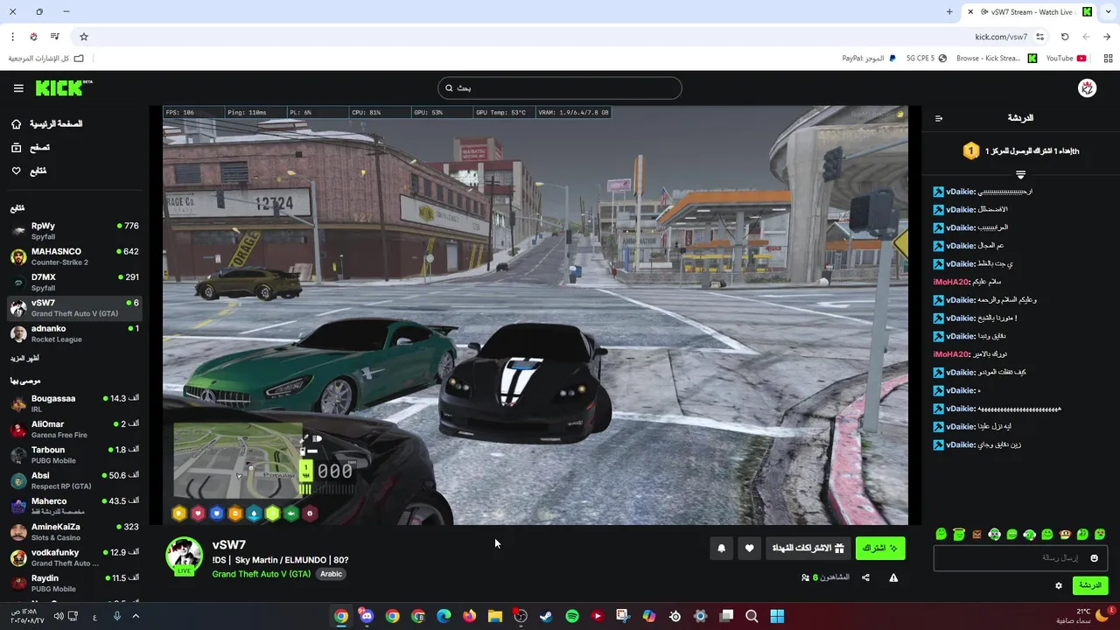Viewport: 1120px width, 630px height.
Task: Focus the Kick search box
Action: 560,87
